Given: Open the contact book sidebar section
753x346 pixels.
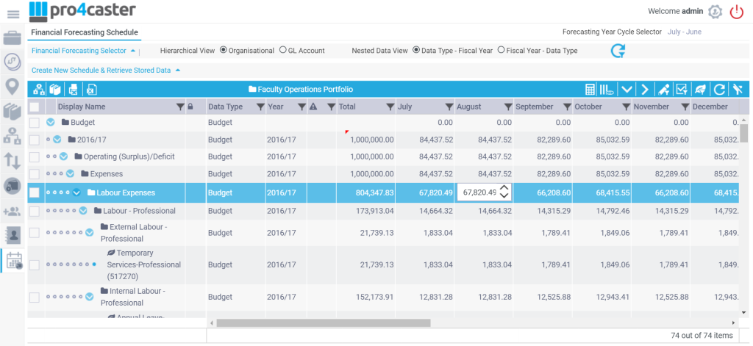Looking at the screenshot, I should [x=12, y=235].
